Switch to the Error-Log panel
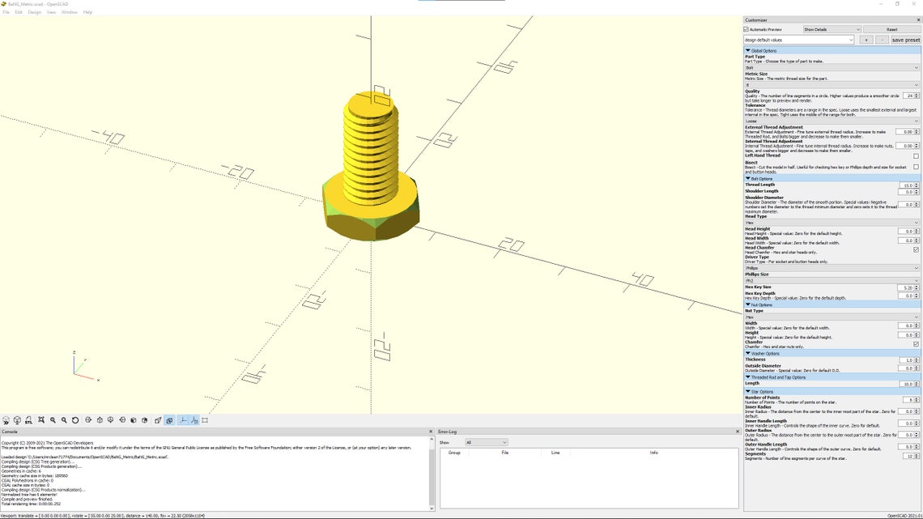 [x=449, y=431]
